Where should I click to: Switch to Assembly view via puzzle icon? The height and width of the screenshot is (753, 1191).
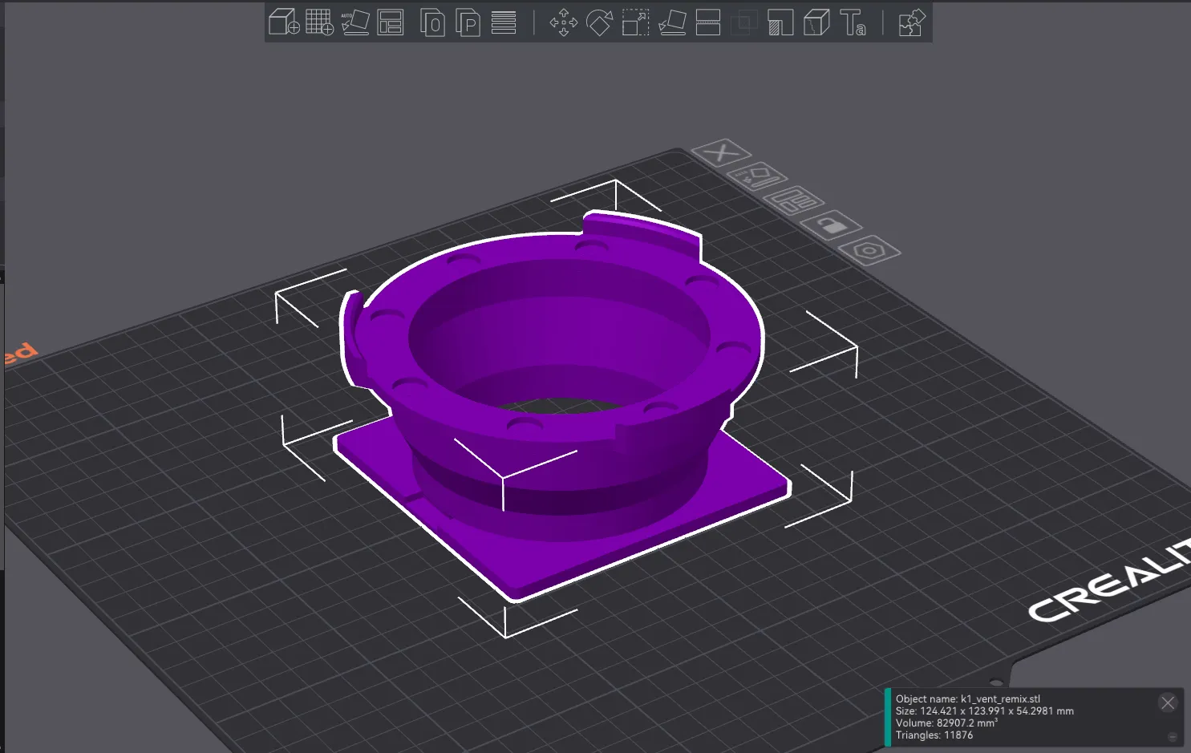tap(912, 22)
